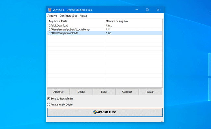Click the Arquivos e Pastas column header
Image resolution: width=211 pixels, height=129 pixels.
76,21
